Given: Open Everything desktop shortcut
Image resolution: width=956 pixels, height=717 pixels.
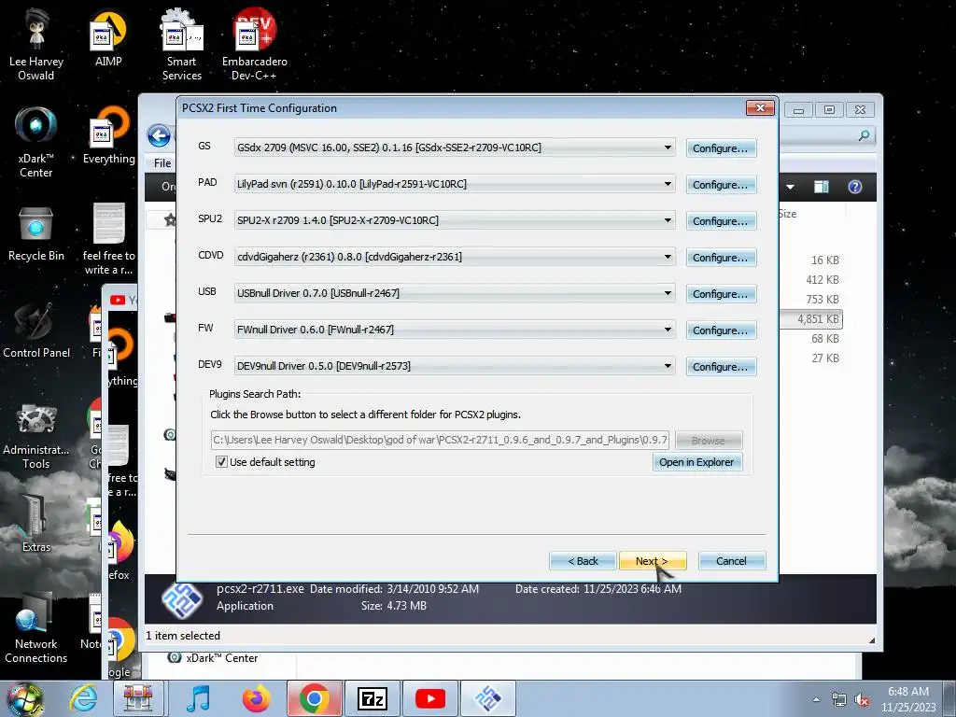Looking at the screenshot, I should coord(108,135).
